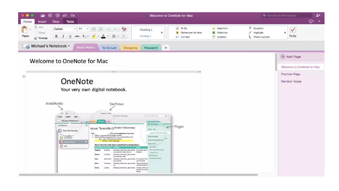Click the paragraph alignment icon
The image size is (339, 191).
(x=114, y=36)
